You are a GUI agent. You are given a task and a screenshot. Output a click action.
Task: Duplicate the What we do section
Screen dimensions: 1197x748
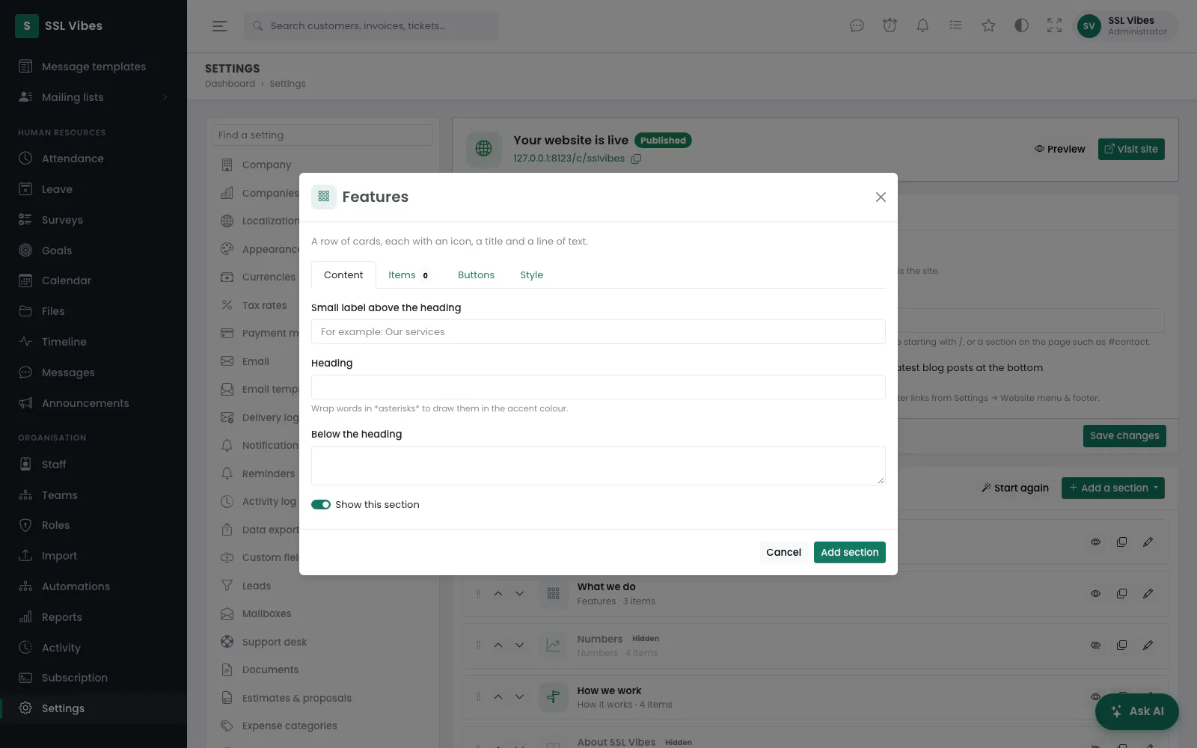coord(1121,594)
